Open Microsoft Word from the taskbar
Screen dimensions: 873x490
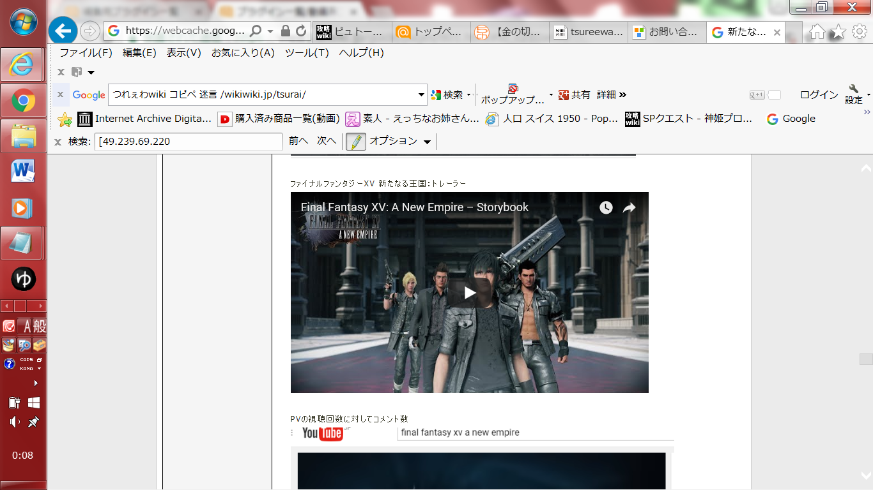[x=24, y=172]
